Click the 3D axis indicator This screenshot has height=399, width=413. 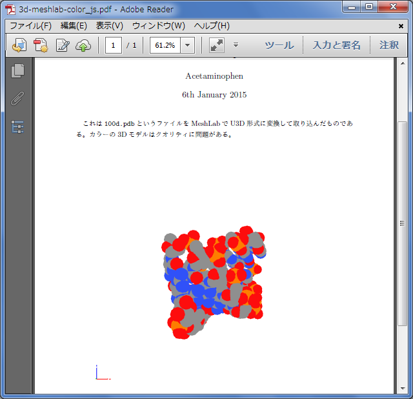tap(103, 373)
